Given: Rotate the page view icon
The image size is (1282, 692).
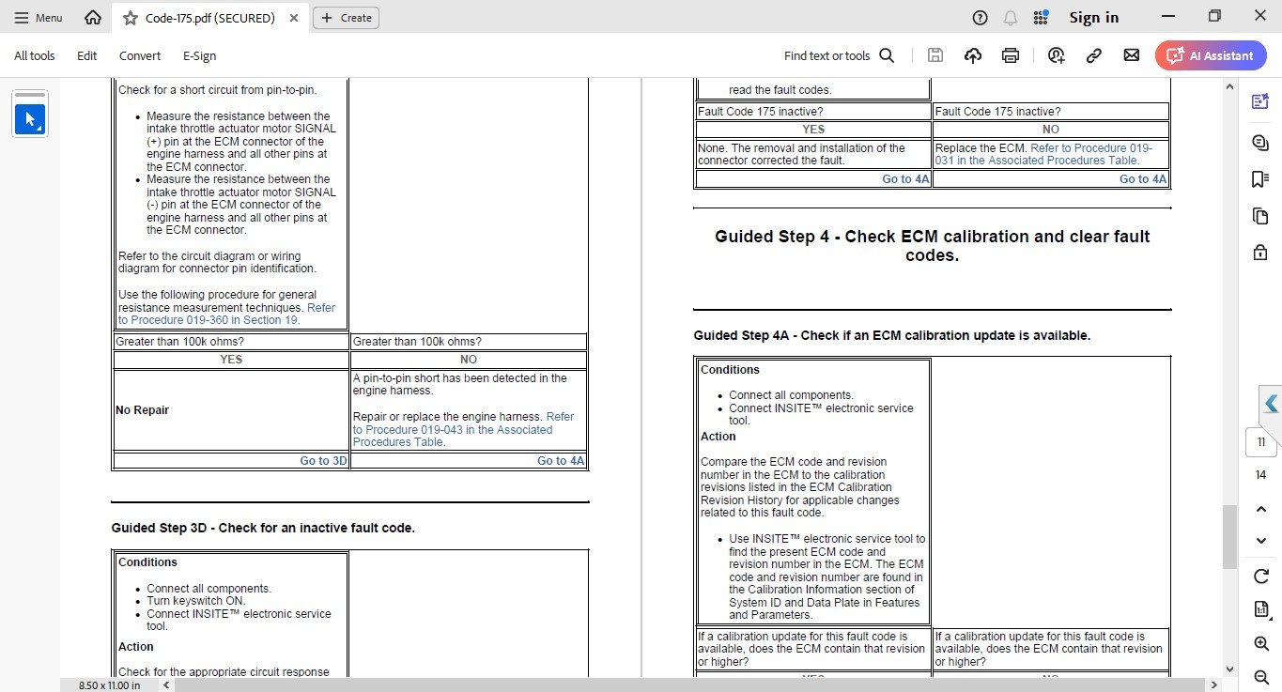Looking at the screenshot, I should click(1261, 577).
